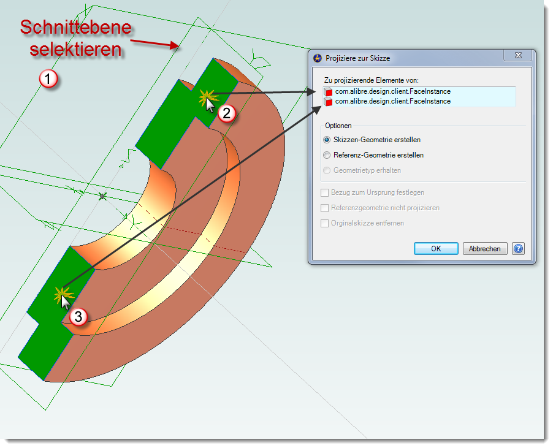This screenshot has height=448, width=553.
Task: Click the Projiziere zur Skizze title text
Action: point(357,58)
